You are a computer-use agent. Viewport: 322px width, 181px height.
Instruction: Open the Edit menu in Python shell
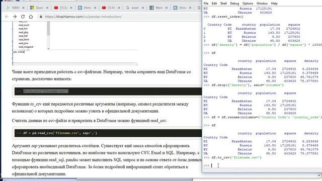[214, 4]
